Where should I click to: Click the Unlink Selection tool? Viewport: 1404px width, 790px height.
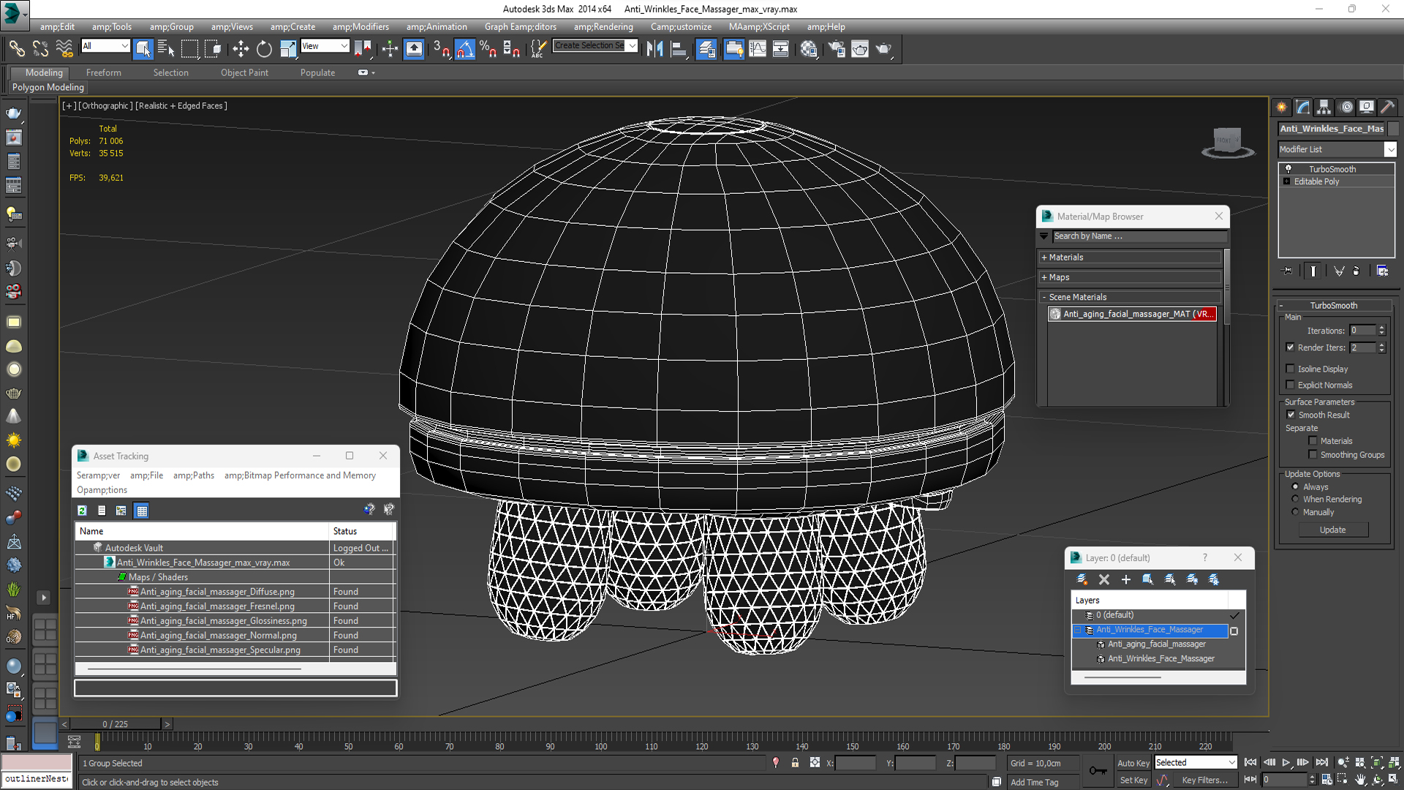[40, 49]
